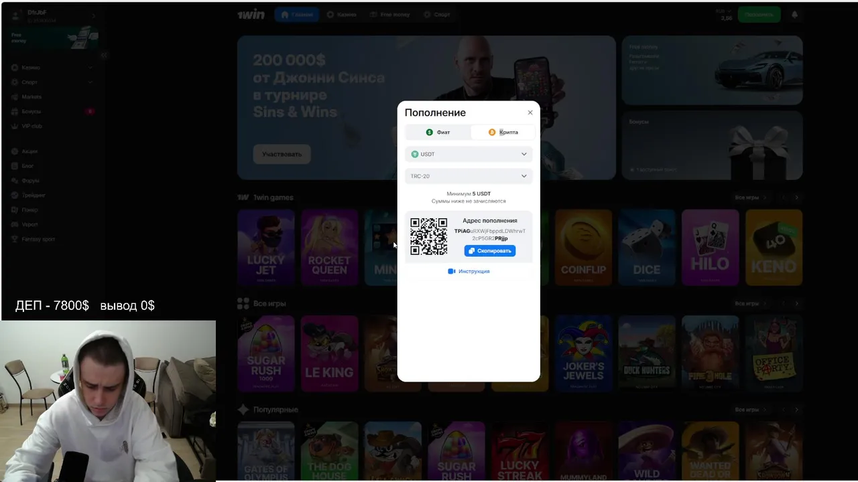The height and width of the screenshot is (482, 858).
Task: Open the HiLo game tile
Action: click(711, 248)
